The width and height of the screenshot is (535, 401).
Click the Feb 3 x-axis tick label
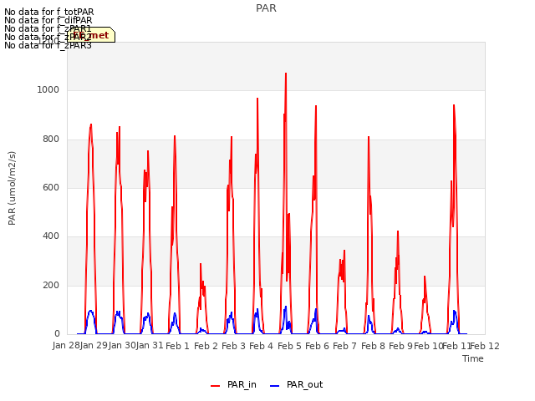pos(233,346)
